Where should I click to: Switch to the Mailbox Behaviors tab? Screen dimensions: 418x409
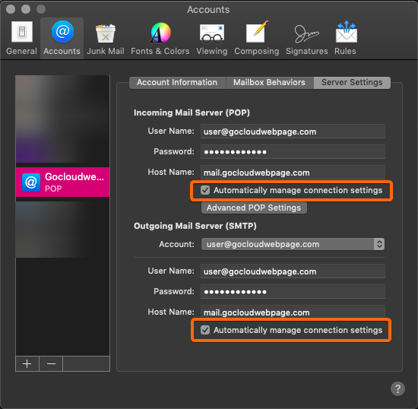270,82
